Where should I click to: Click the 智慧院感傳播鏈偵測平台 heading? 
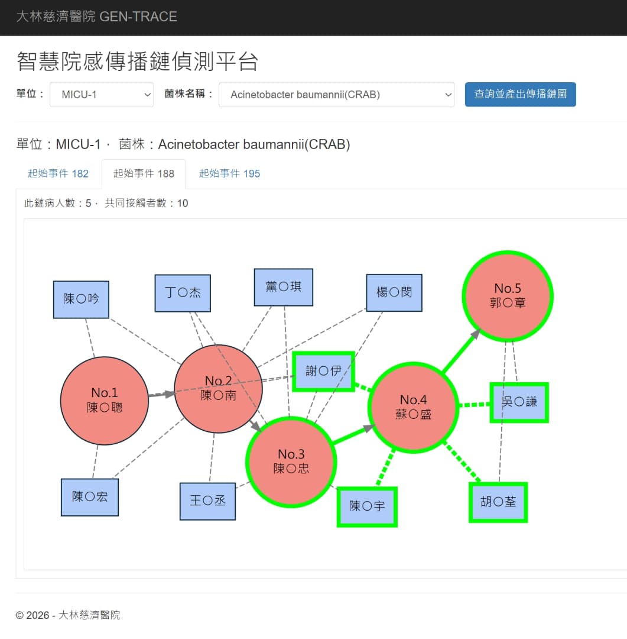(137, 62)
